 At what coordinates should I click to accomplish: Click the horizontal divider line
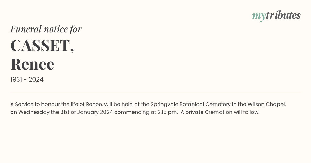[155, 92]
